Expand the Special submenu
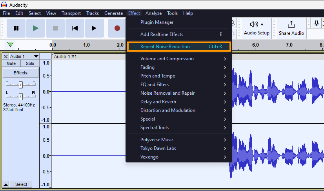The height and width of the screenshot is (191, 324). coord(179,119)
